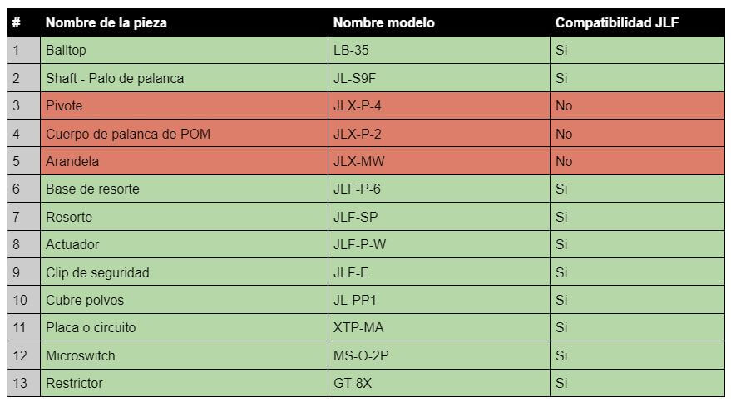This screenshot has width=731, height=402.
Task: Select the "Base de resorte" cell
Action: pyautogui.click(x=93, y=189)
